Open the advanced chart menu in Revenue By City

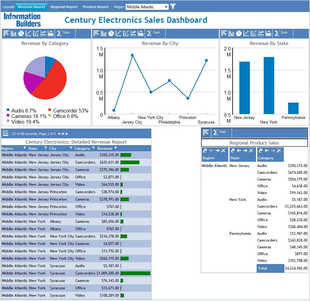(x=96, y=33)
